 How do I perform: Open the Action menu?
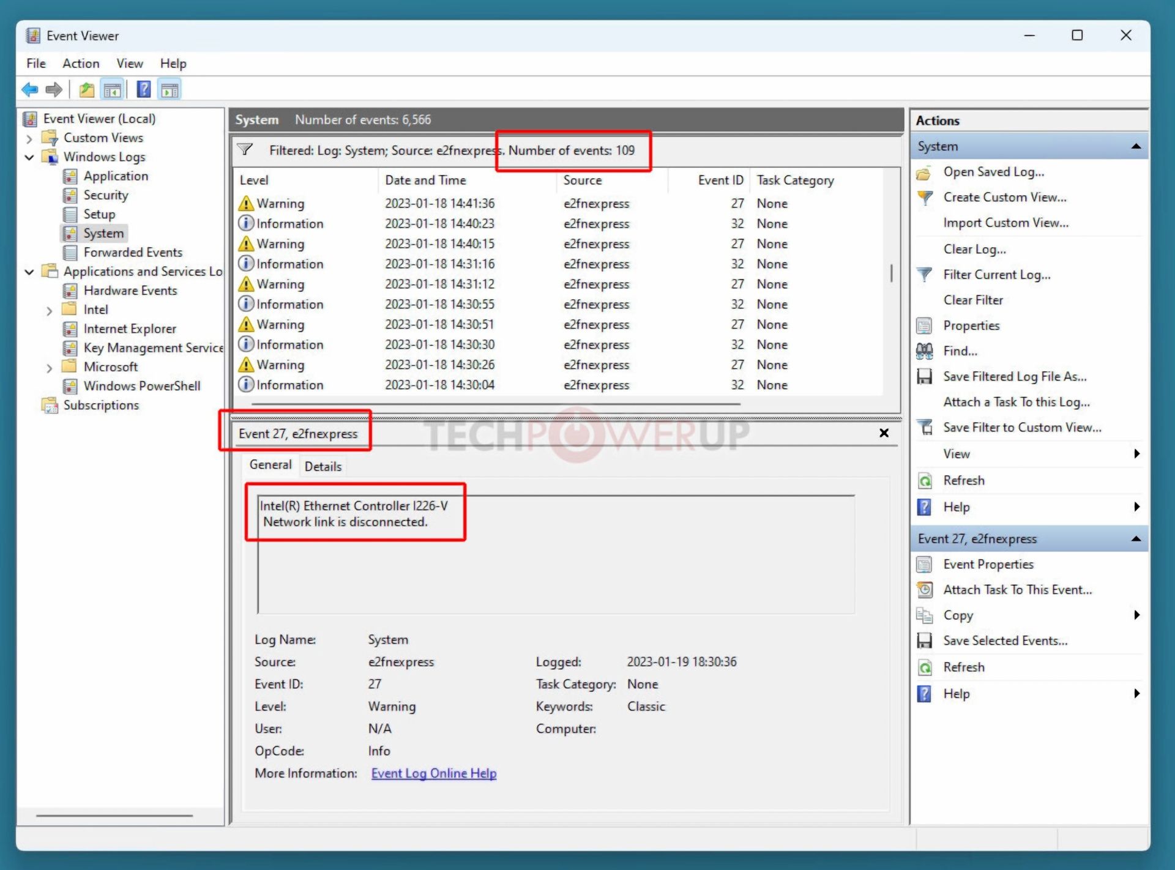click(x=81, y=64)
